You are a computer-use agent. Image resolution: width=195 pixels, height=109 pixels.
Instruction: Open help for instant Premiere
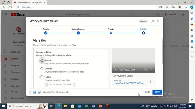74,84
